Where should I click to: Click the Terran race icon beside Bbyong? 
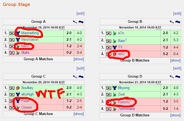[115, 88]
